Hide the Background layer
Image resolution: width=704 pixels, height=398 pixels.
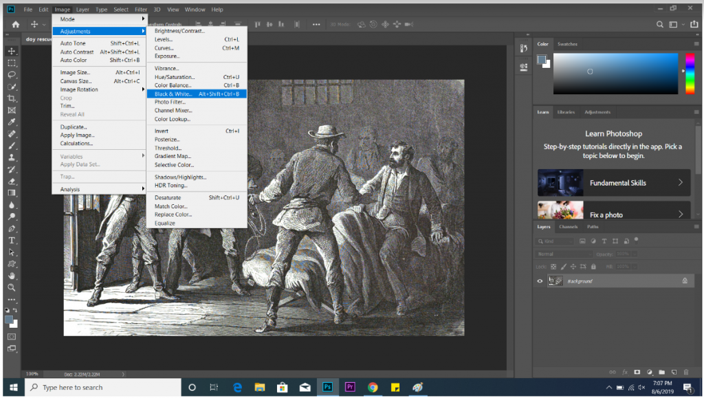point(540,280)
